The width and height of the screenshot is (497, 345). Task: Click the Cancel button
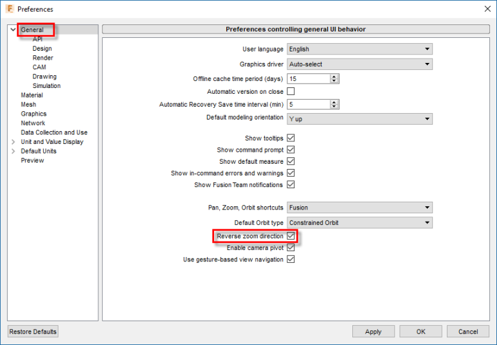468,332
